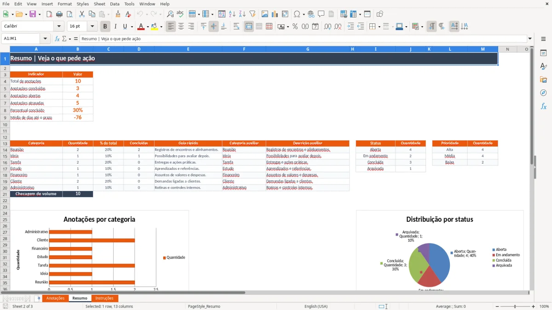Toggle Merge and Center Cells
Image resolution: width=552 pixels, height=310 pixels.
249,27
